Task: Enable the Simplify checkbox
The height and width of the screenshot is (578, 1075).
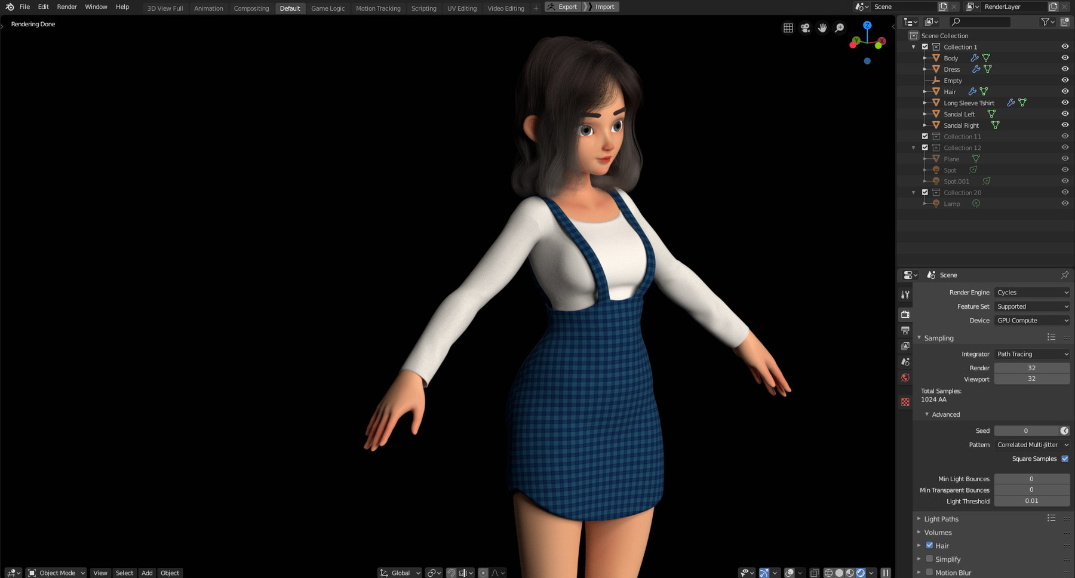Action: [929, 559]
